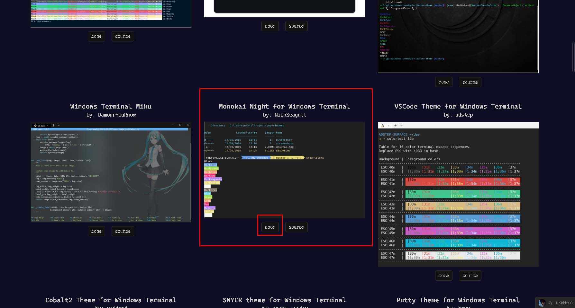Click code button under VSCode Theme
This screenshot has height=308, width=575.
click(x=443, y=276)
